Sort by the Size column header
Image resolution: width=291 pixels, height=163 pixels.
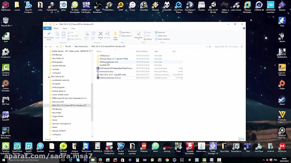click(174, 51)
